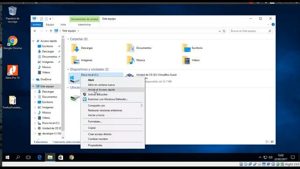Open taskbar search magnifier
The image size is (300, 169).
(x=18, y=157)
